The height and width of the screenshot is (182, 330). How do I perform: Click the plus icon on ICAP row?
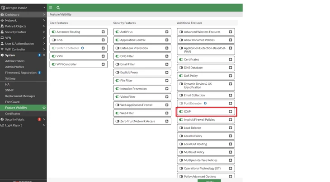pos(231,112)
